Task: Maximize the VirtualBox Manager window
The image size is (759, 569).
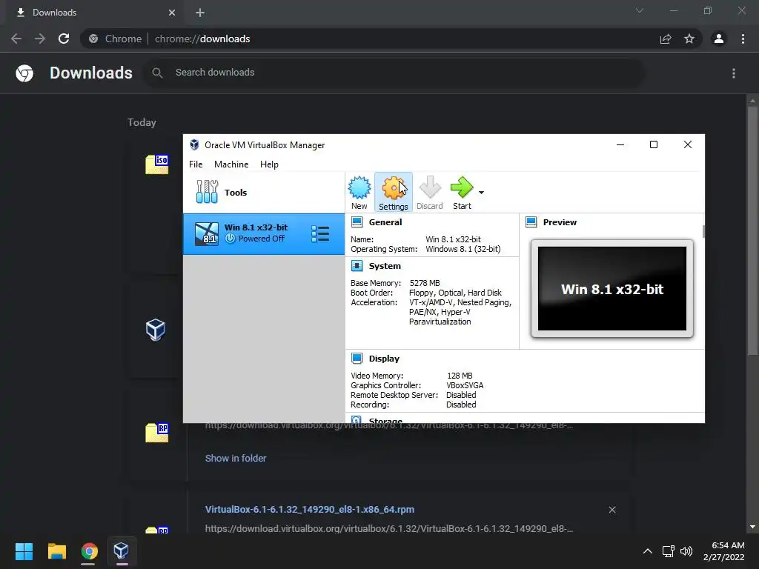Action: 654,144
